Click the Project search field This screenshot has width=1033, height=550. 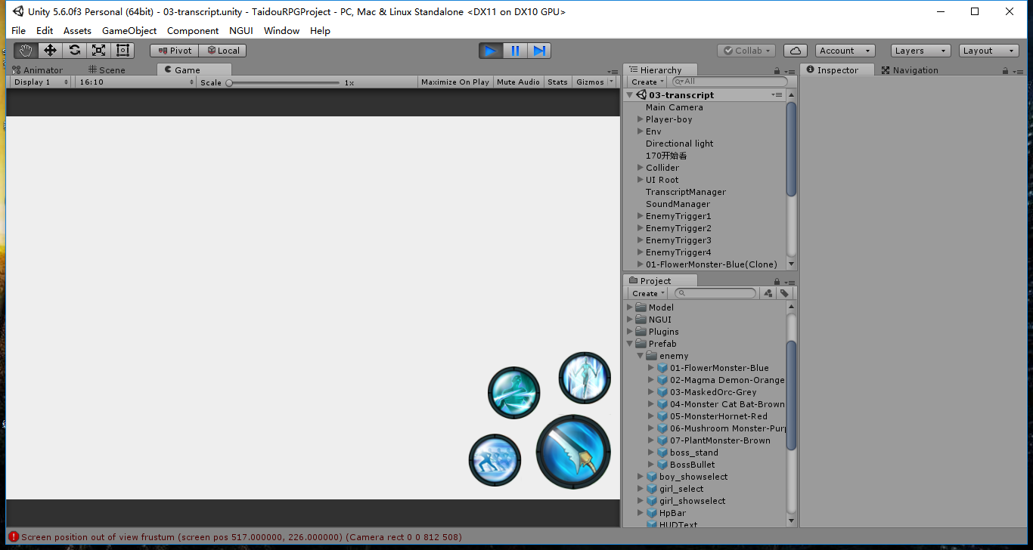(x=715, y=293)
